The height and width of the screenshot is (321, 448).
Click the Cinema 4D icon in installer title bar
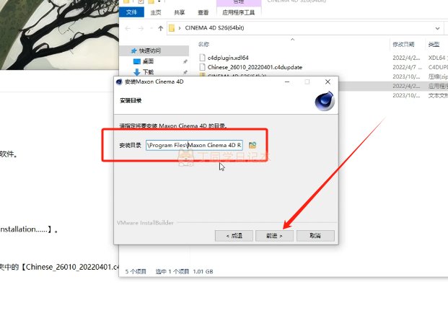coord(119,82)
